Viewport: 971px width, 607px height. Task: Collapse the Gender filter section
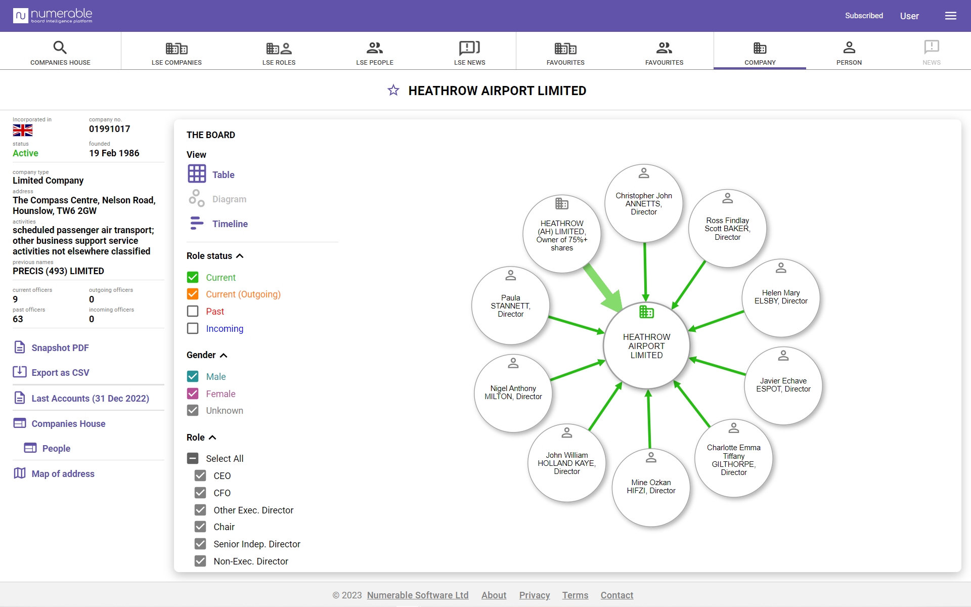tap(224, 355)
